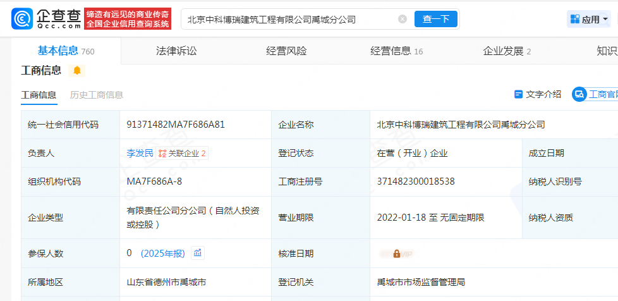Click the 查一下 search button
The width and height of the screenshot is (618, 301).
(x=436, y=19)
